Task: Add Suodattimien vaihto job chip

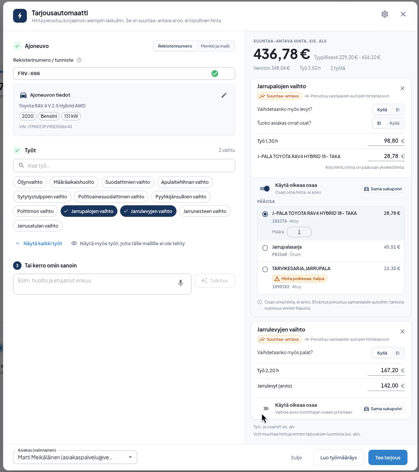Action: tap(128, 182)
